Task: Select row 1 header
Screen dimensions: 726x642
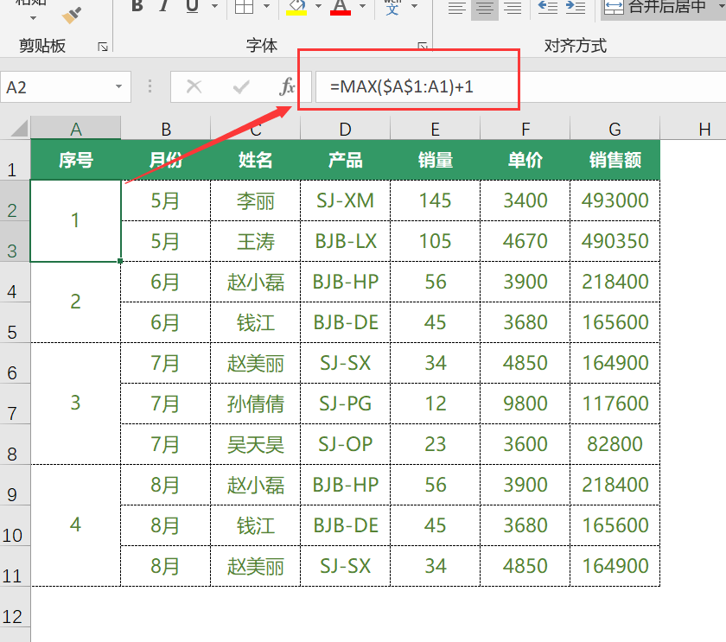Action: click(x=15, y=160)
